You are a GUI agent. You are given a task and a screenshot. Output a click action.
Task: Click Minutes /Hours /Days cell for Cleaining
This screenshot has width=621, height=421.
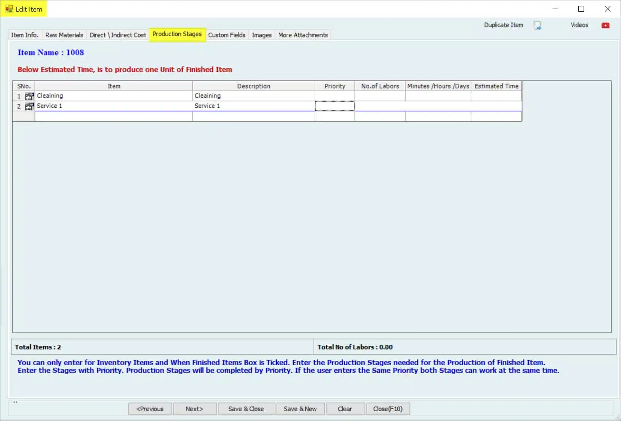point(438,96)
